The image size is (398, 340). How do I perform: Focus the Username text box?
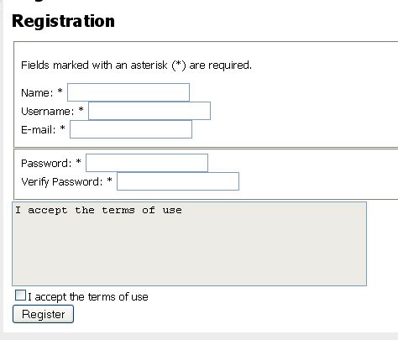pyautogui.click(x=149, y=111)
